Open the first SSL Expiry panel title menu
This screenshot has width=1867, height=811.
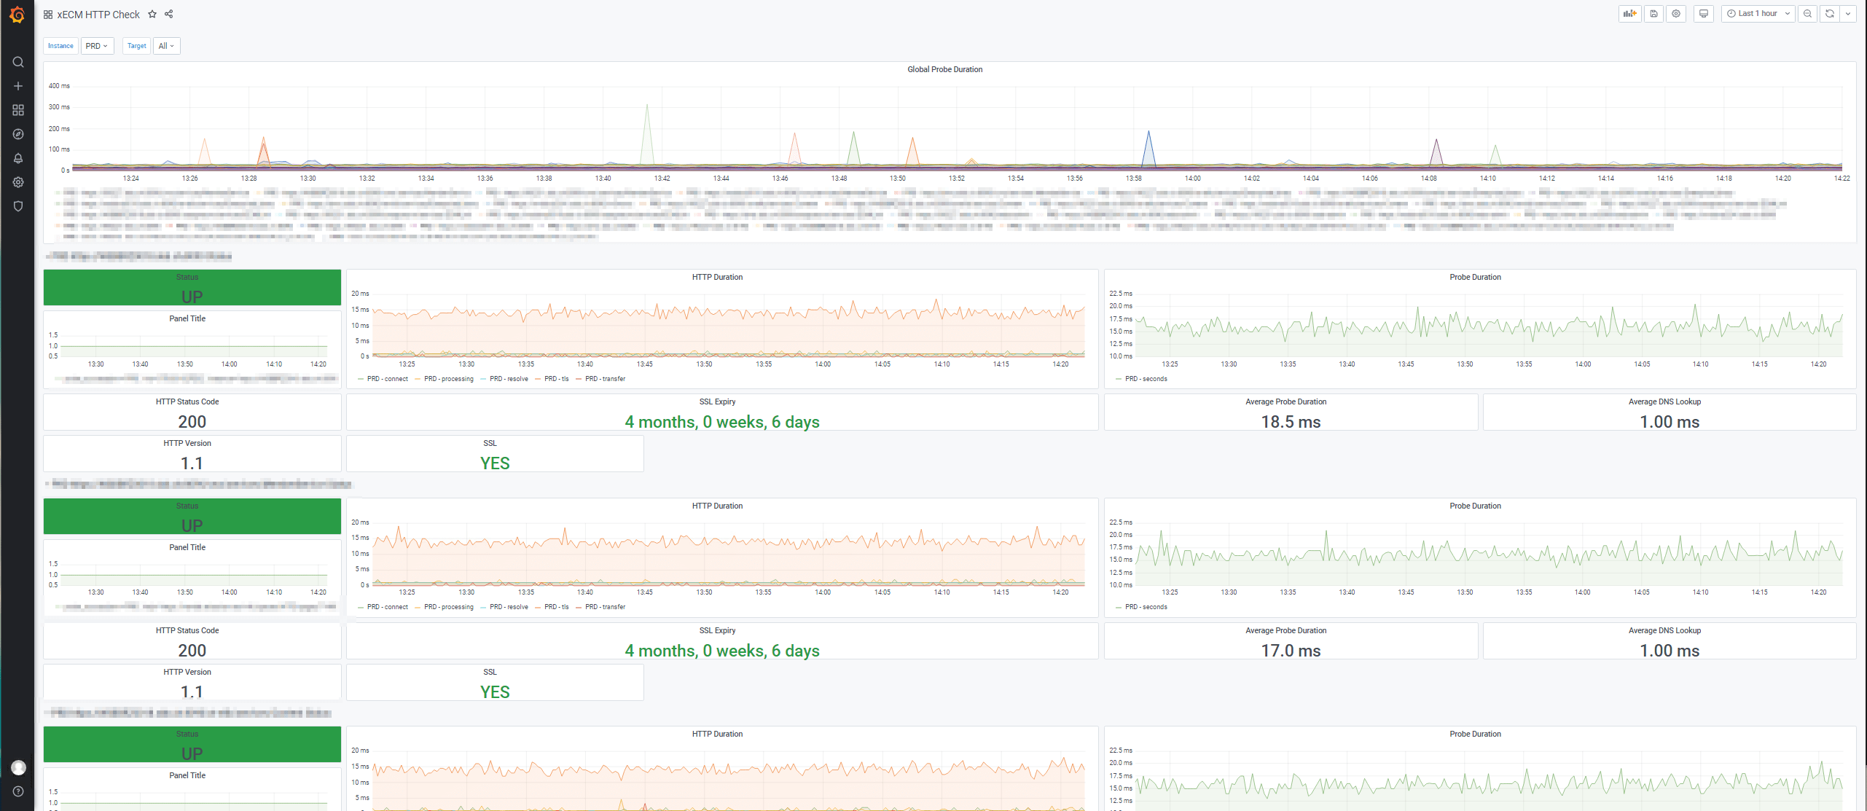[717, 401]
